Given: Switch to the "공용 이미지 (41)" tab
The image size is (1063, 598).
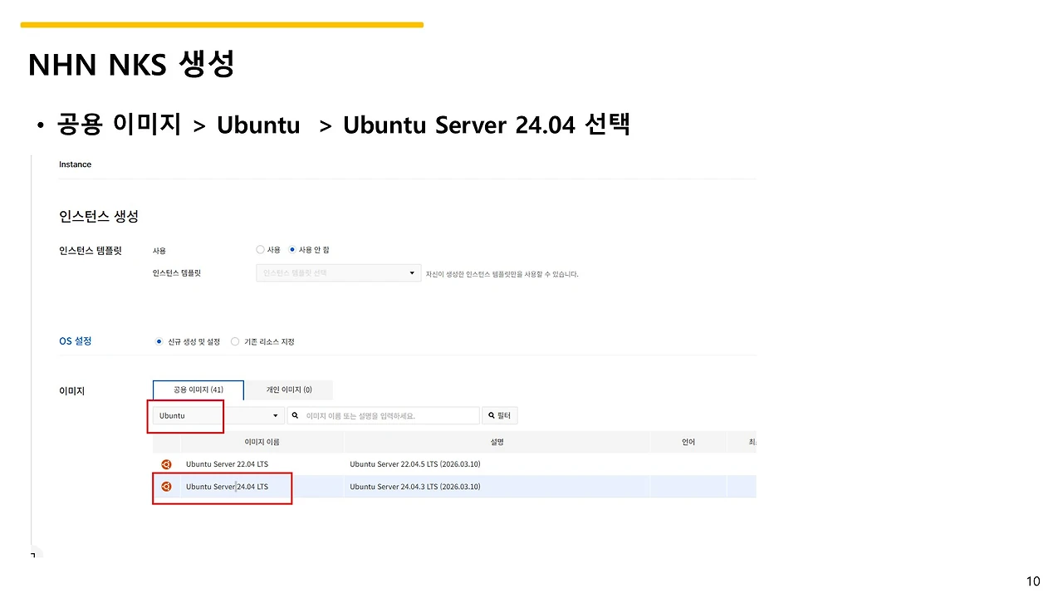Looking at the screenshot, I should pos(198,390).
